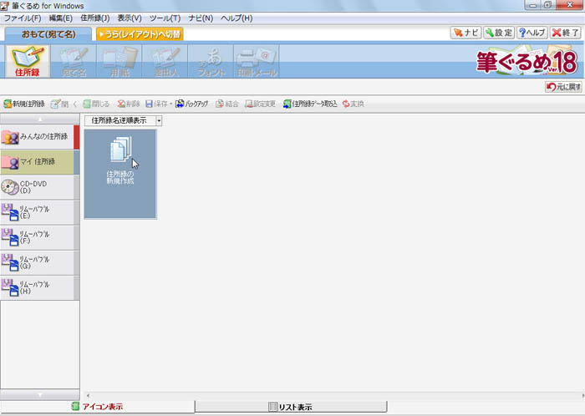
Task: Switch to アイコン表示 view tab
Action: point(97,407)
